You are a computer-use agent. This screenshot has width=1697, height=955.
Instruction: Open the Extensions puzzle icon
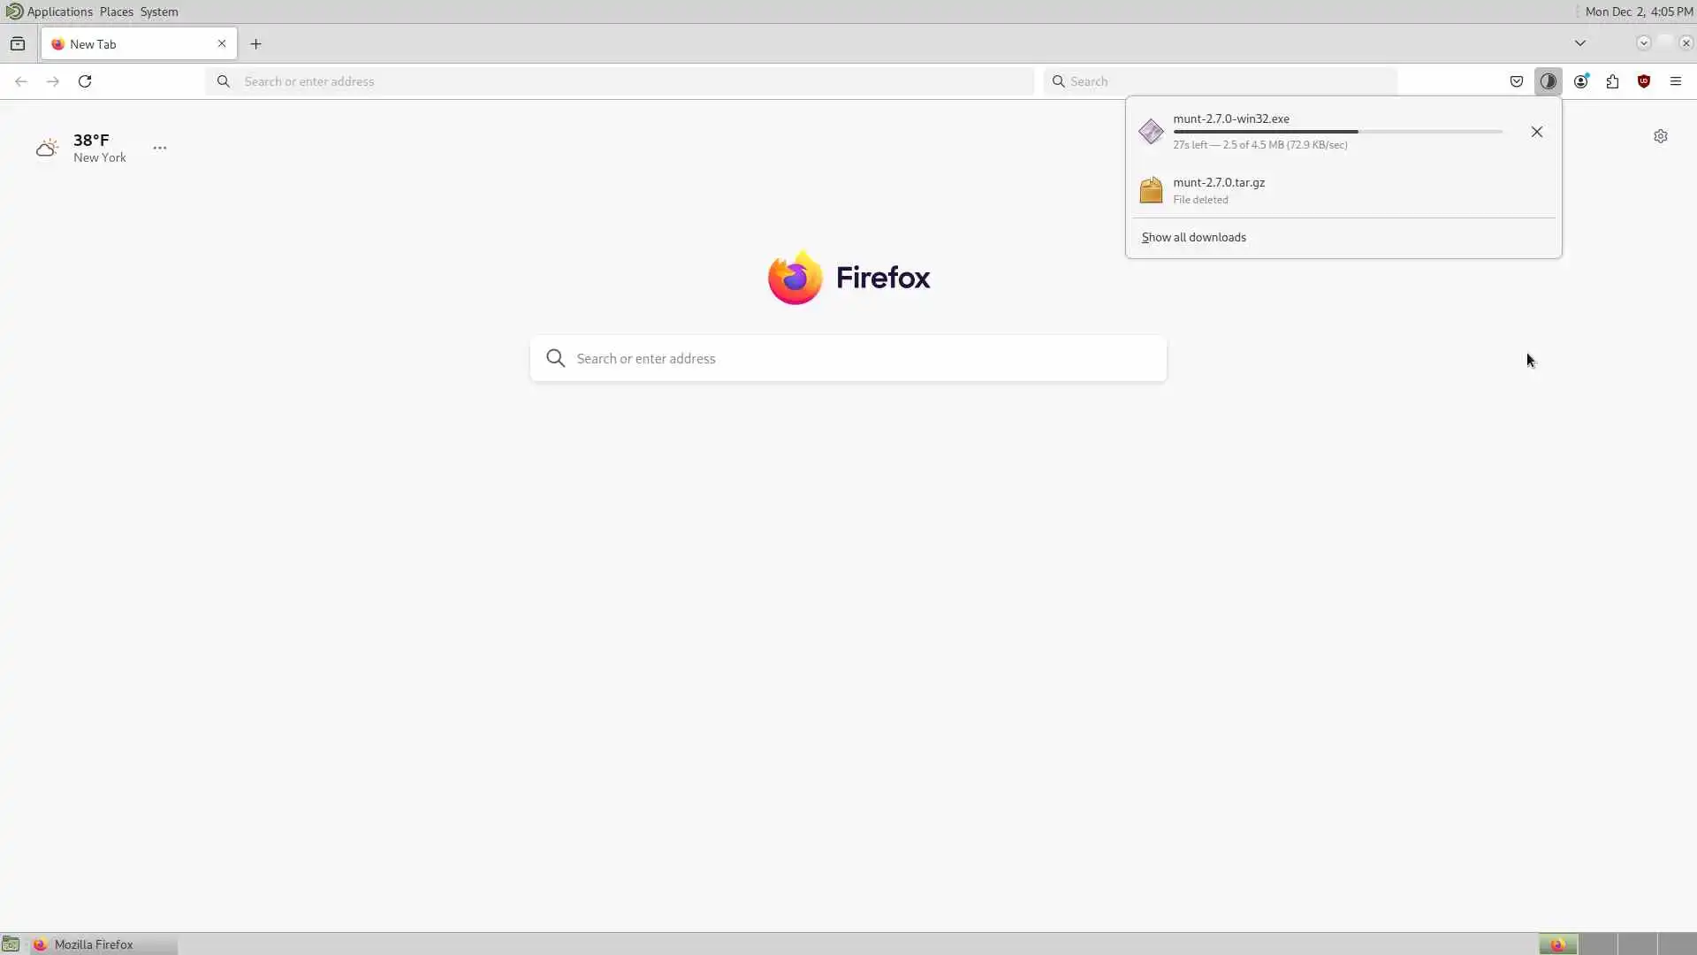coord(1612,81)
